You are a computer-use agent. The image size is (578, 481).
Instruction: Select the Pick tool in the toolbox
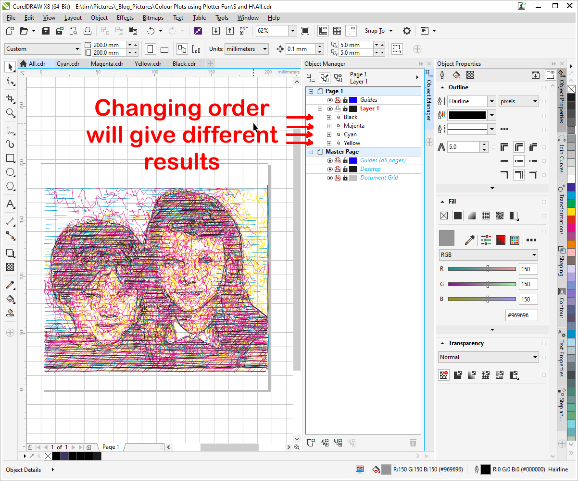10,67
